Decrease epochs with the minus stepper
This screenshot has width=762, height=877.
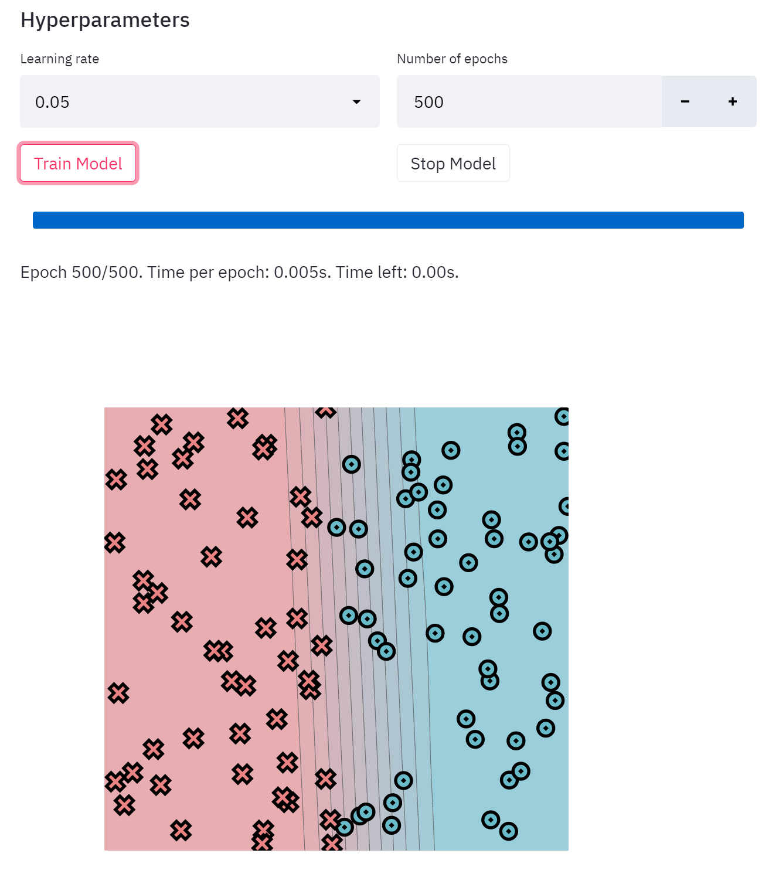point(685,101)
